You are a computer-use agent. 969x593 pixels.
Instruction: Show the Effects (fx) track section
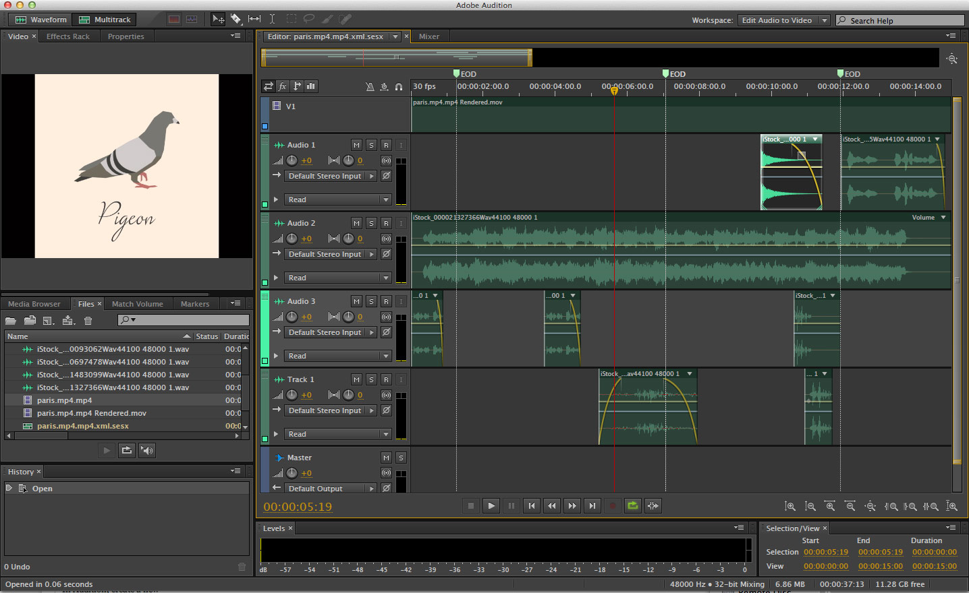click(283, 86)
